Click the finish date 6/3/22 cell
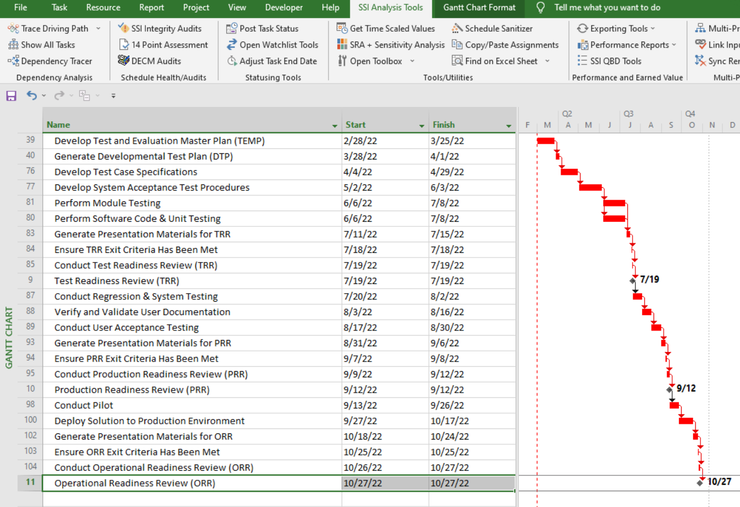This screenshot has width=740, height=507. pyautogui.click(x=472, y=188)
